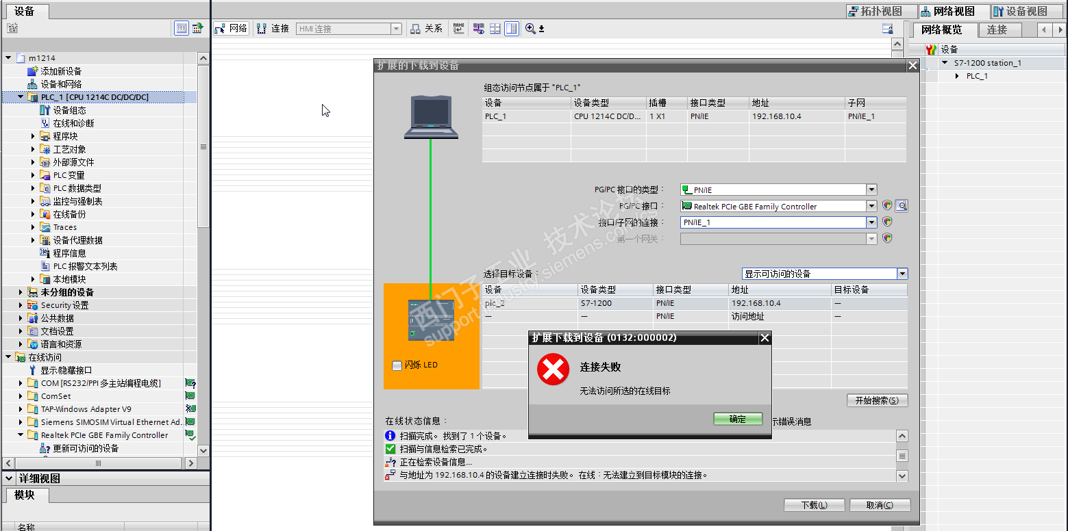Screen dimensions: 1068x531
Task: Expand the 程序块 tree node
Action: [x=33, y=136]
